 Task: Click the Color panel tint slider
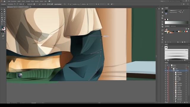coord(174,11)
